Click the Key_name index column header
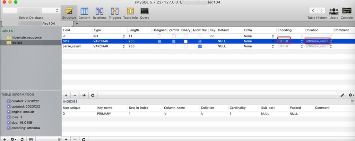The image size is (355, 141). (x=111, y=108)
